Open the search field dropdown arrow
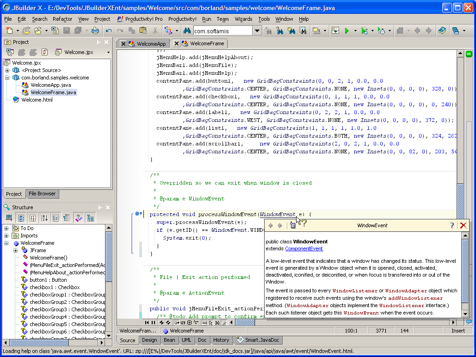Screen dimensions: 476x357 (x=257, y=30)
